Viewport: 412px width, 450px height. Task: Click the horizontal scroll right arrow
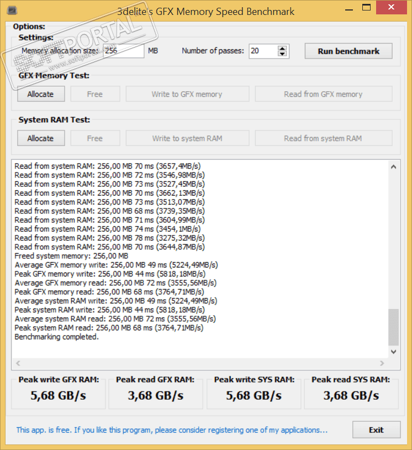[382, 363]
